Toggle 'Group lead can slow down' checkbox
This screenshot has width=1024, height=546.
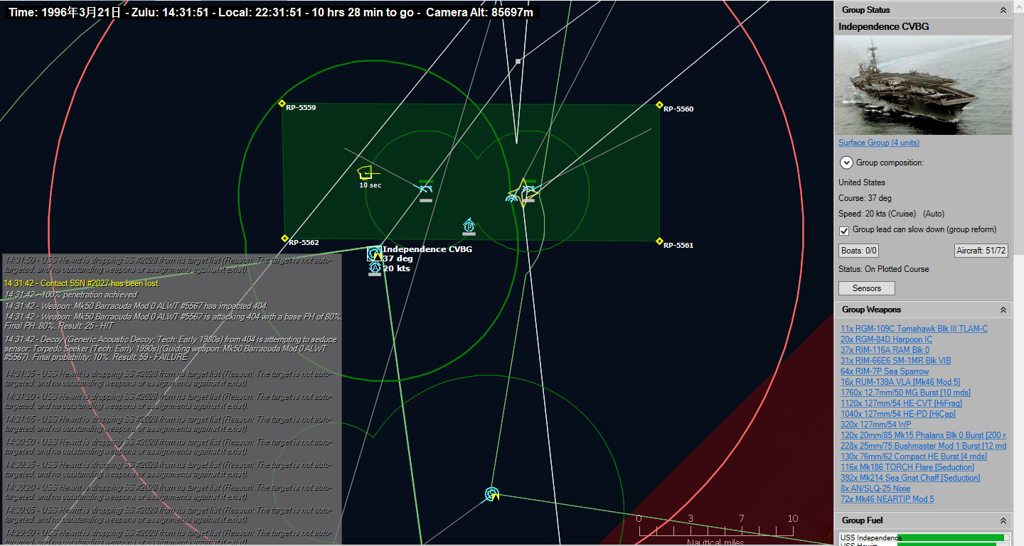click(x=844, y=231)
